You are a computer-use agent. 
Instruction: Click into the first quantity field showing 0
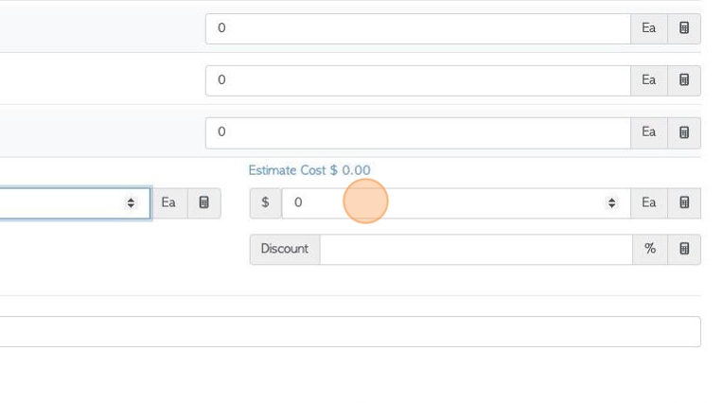(x=417, y=28)
